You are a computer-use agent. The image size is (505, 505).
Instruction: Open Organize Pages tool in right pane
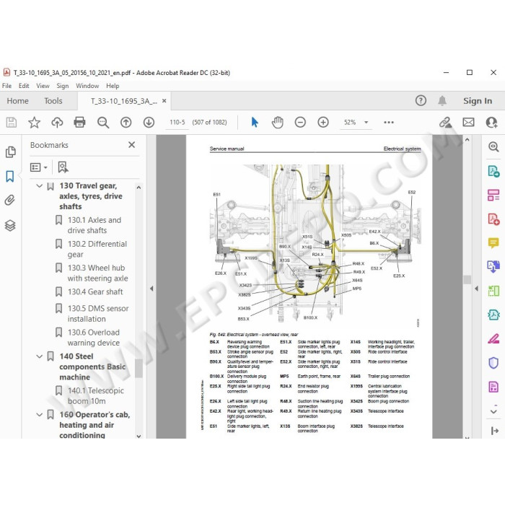click(x=493, y=195)
